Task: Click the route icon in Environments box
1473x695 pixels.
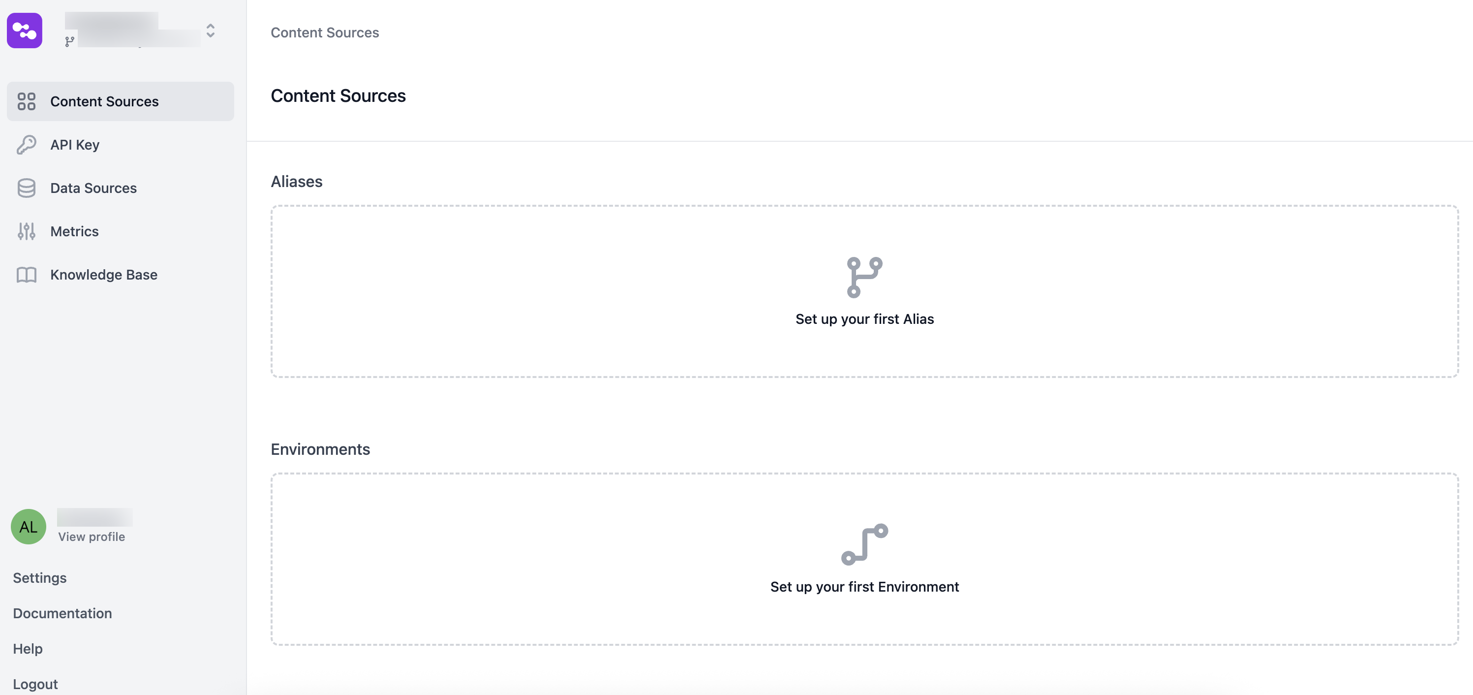Action: click(x=864, y=544)
